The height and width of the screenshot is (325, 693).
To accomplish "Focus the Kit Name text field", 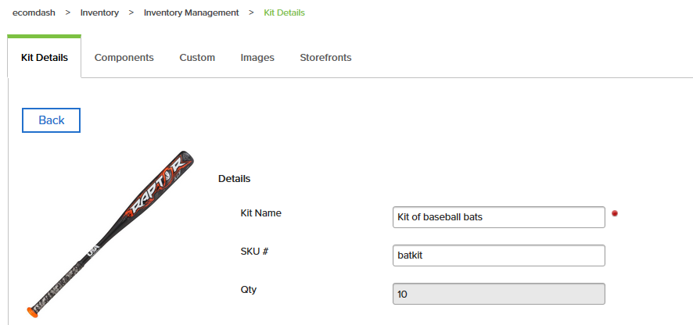I will (x=498, y=217).
